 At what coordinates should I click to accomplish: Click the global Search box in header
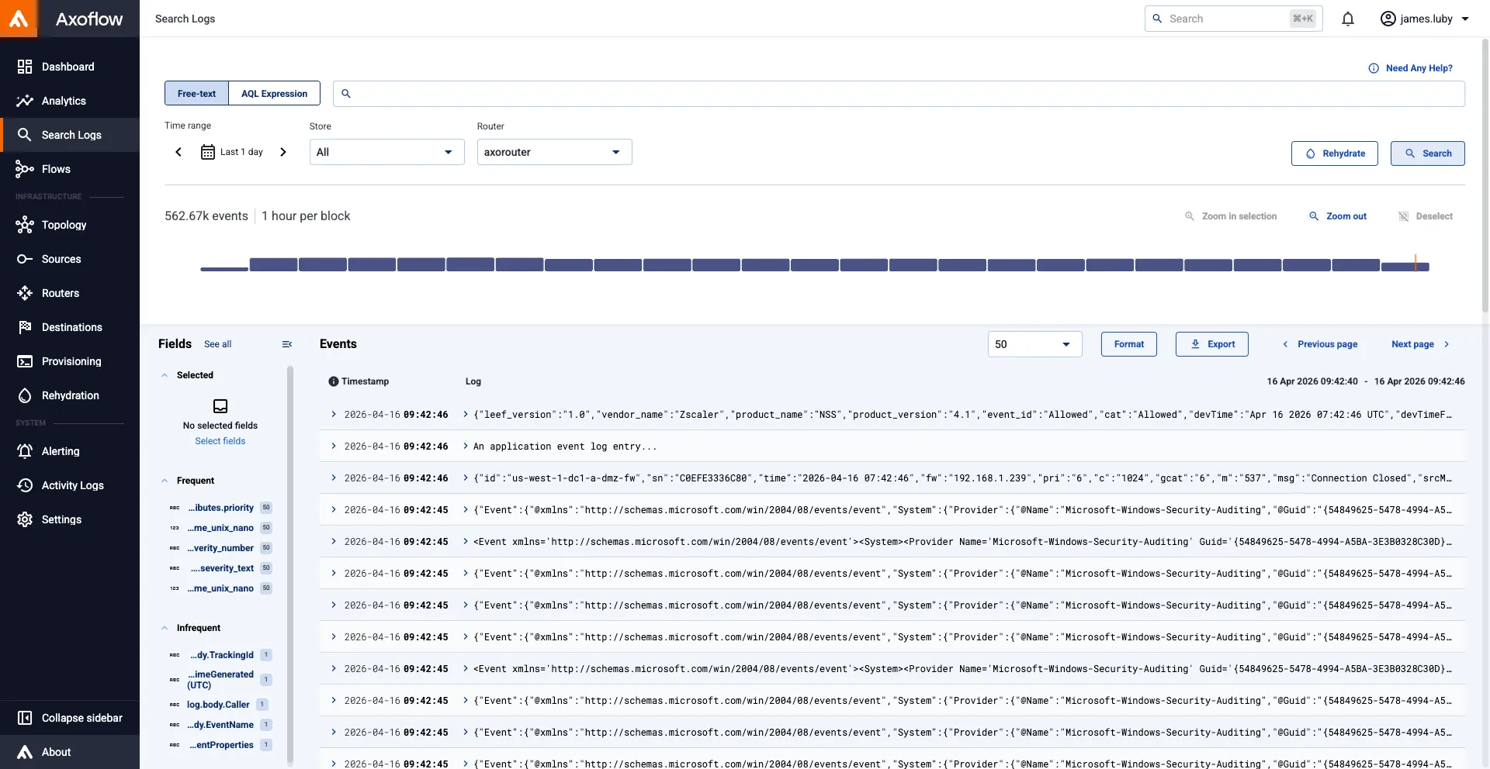coord(1233,19)
